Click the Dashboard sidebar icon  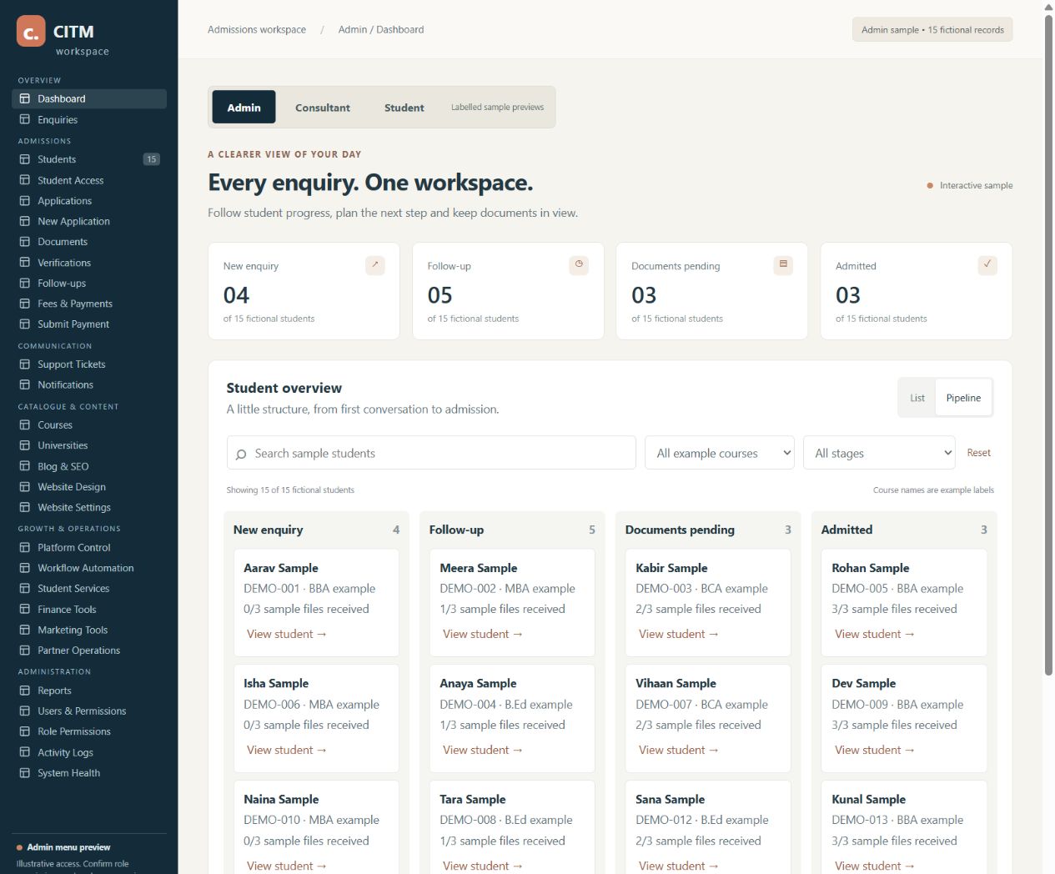tap(25, 98)
